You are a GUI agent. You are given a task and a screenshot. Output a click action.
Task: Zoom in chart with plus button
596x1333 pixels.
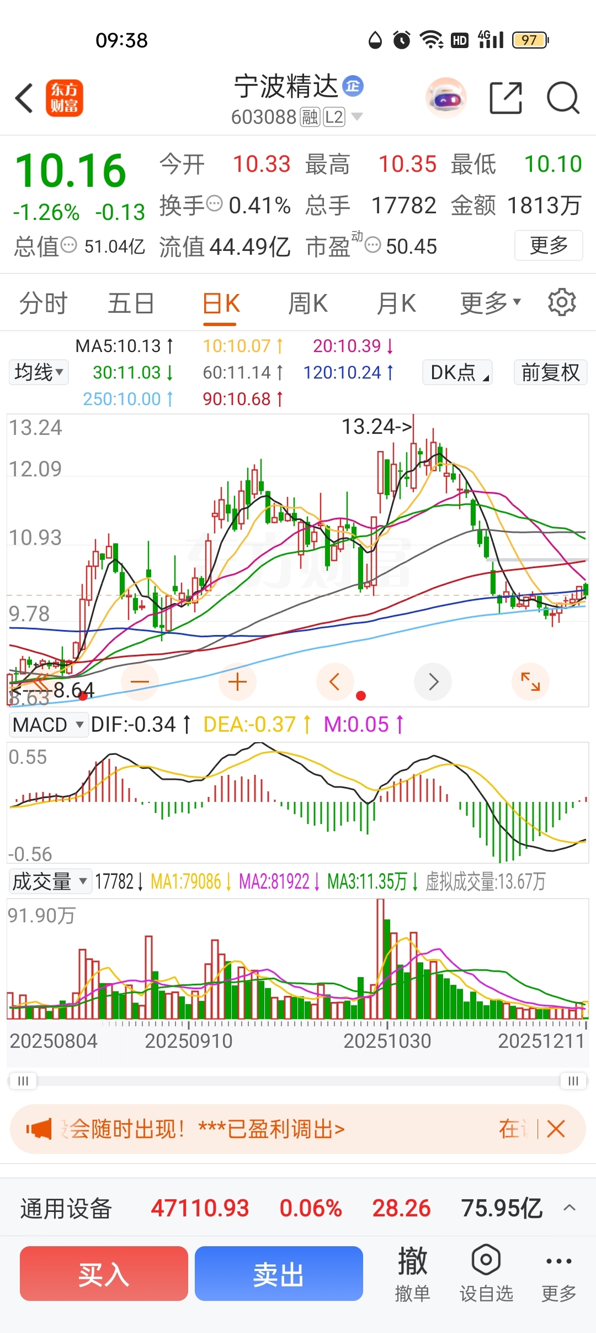point(237,682)
